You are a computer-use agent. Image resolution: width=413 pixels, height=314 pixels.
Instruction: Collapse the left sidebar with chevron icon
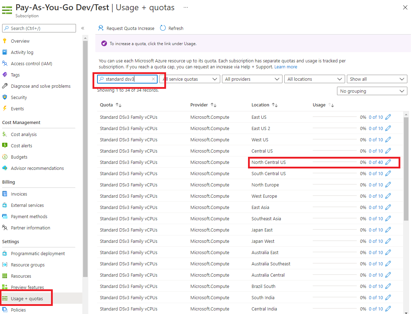click(x=83, y=28)
